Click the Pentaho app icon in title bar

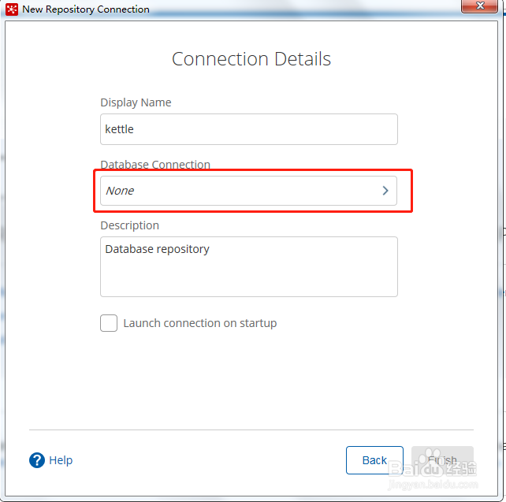(x=12, y=9)
